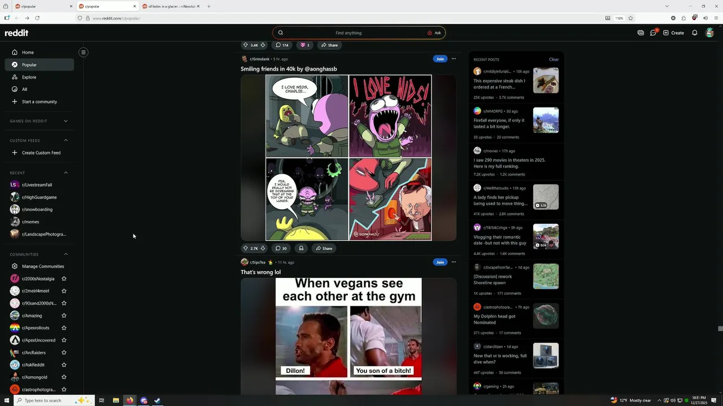Open All in the sidebar
This screenshot has width=723, height=406.
point(39,89)
